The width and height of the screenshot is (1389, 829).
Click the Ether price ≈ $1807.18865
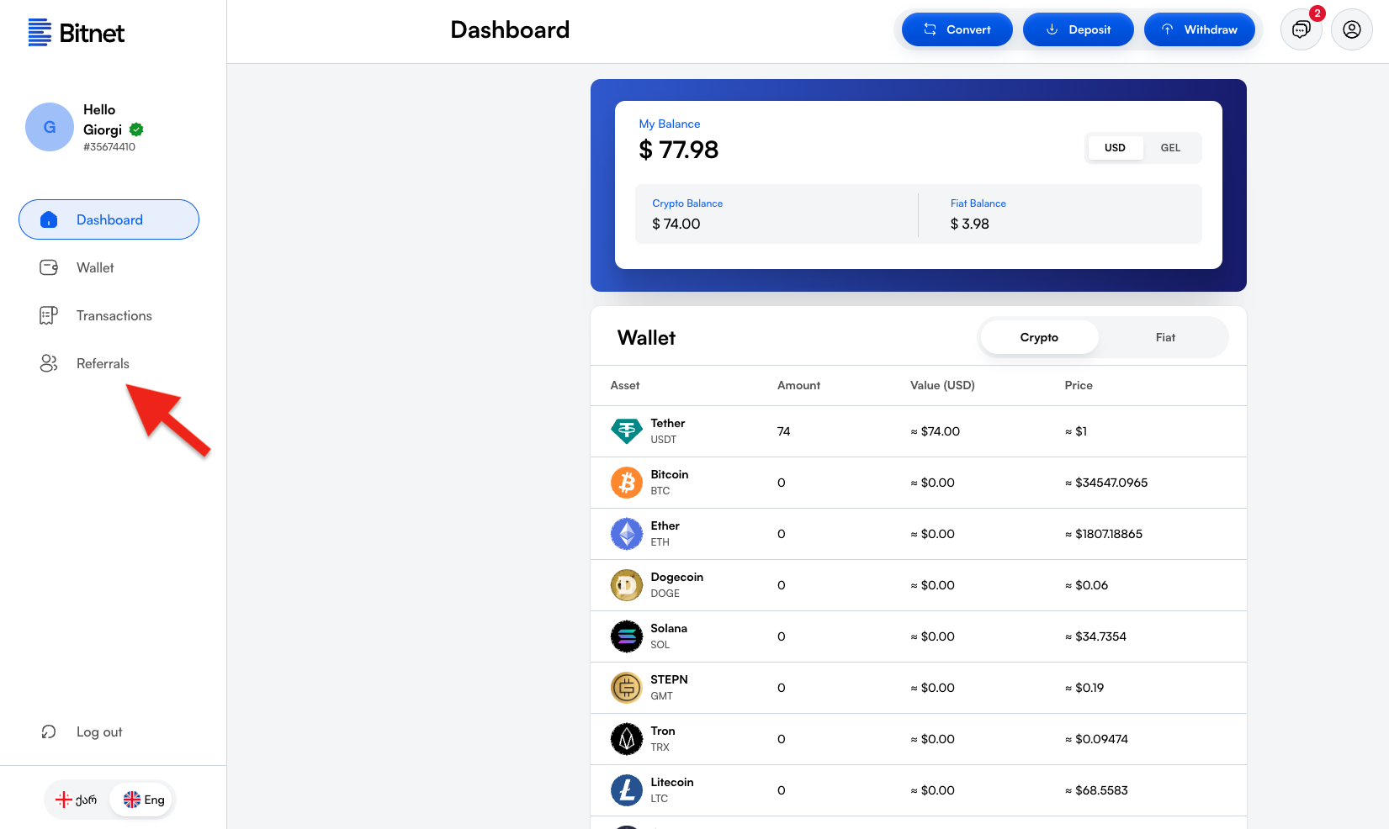(x=1104, y=534)
